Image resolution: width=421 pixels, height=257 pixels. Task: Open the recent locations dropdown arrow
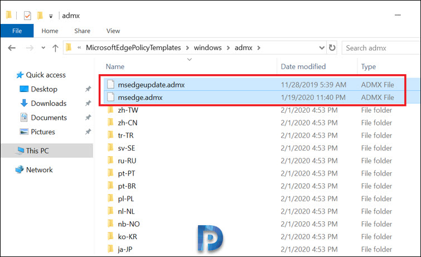(x=43, y=48)
